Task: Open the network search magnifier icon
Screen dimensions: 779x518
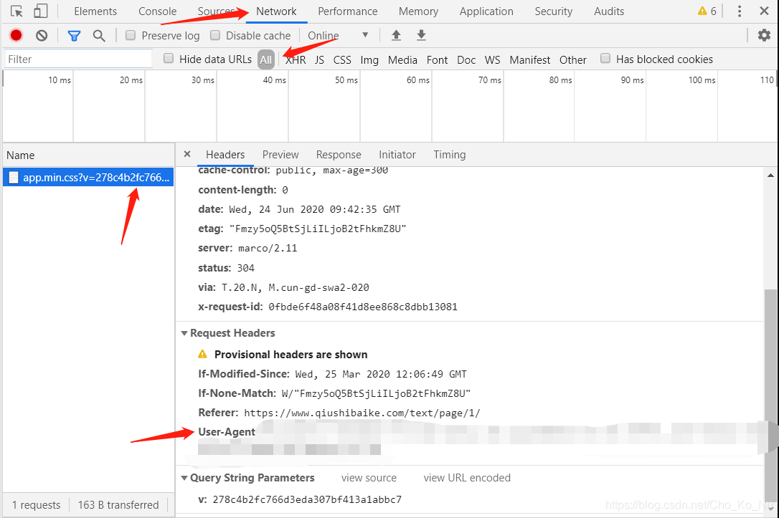Action: [x=99, y=36]
